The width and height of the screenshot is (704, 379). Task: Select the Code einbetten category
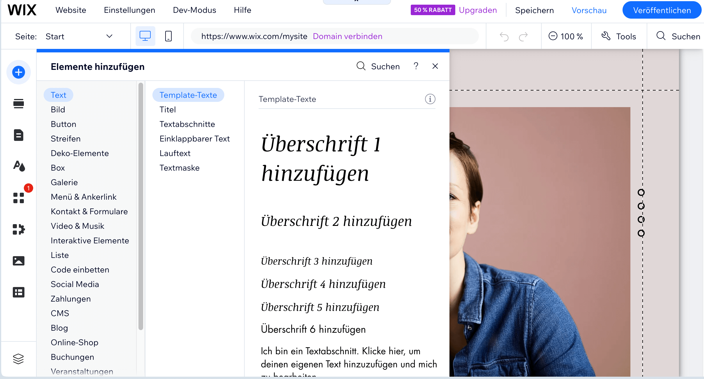[x=80, y=270]
